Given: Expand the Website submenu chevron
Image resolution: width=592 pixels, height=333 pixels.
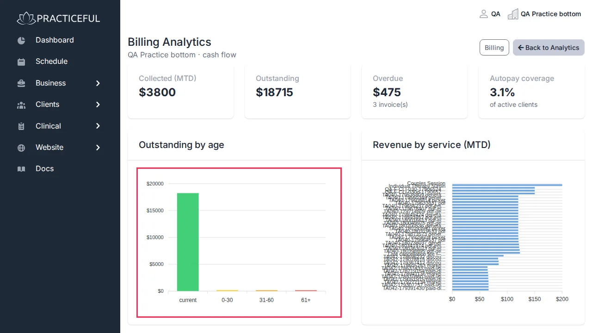Looking at the screenshot, I should tap(98, 148).
